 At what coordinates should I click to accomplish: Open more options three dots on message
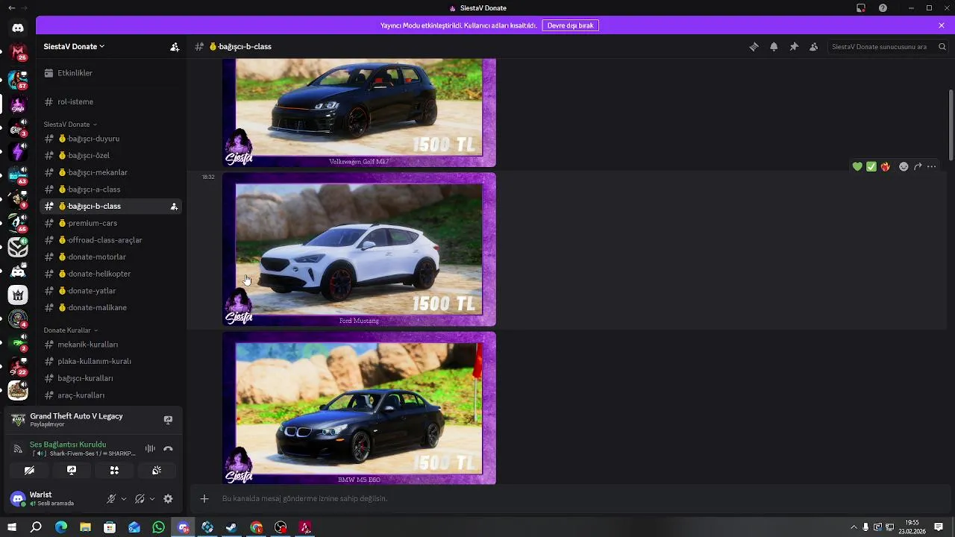[x=931, y=166]
